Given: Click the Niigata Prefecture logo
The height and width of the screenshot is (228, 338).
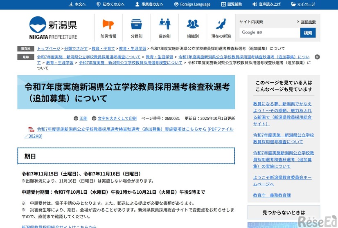Looking at the screenshot, I should pos(53,28).
